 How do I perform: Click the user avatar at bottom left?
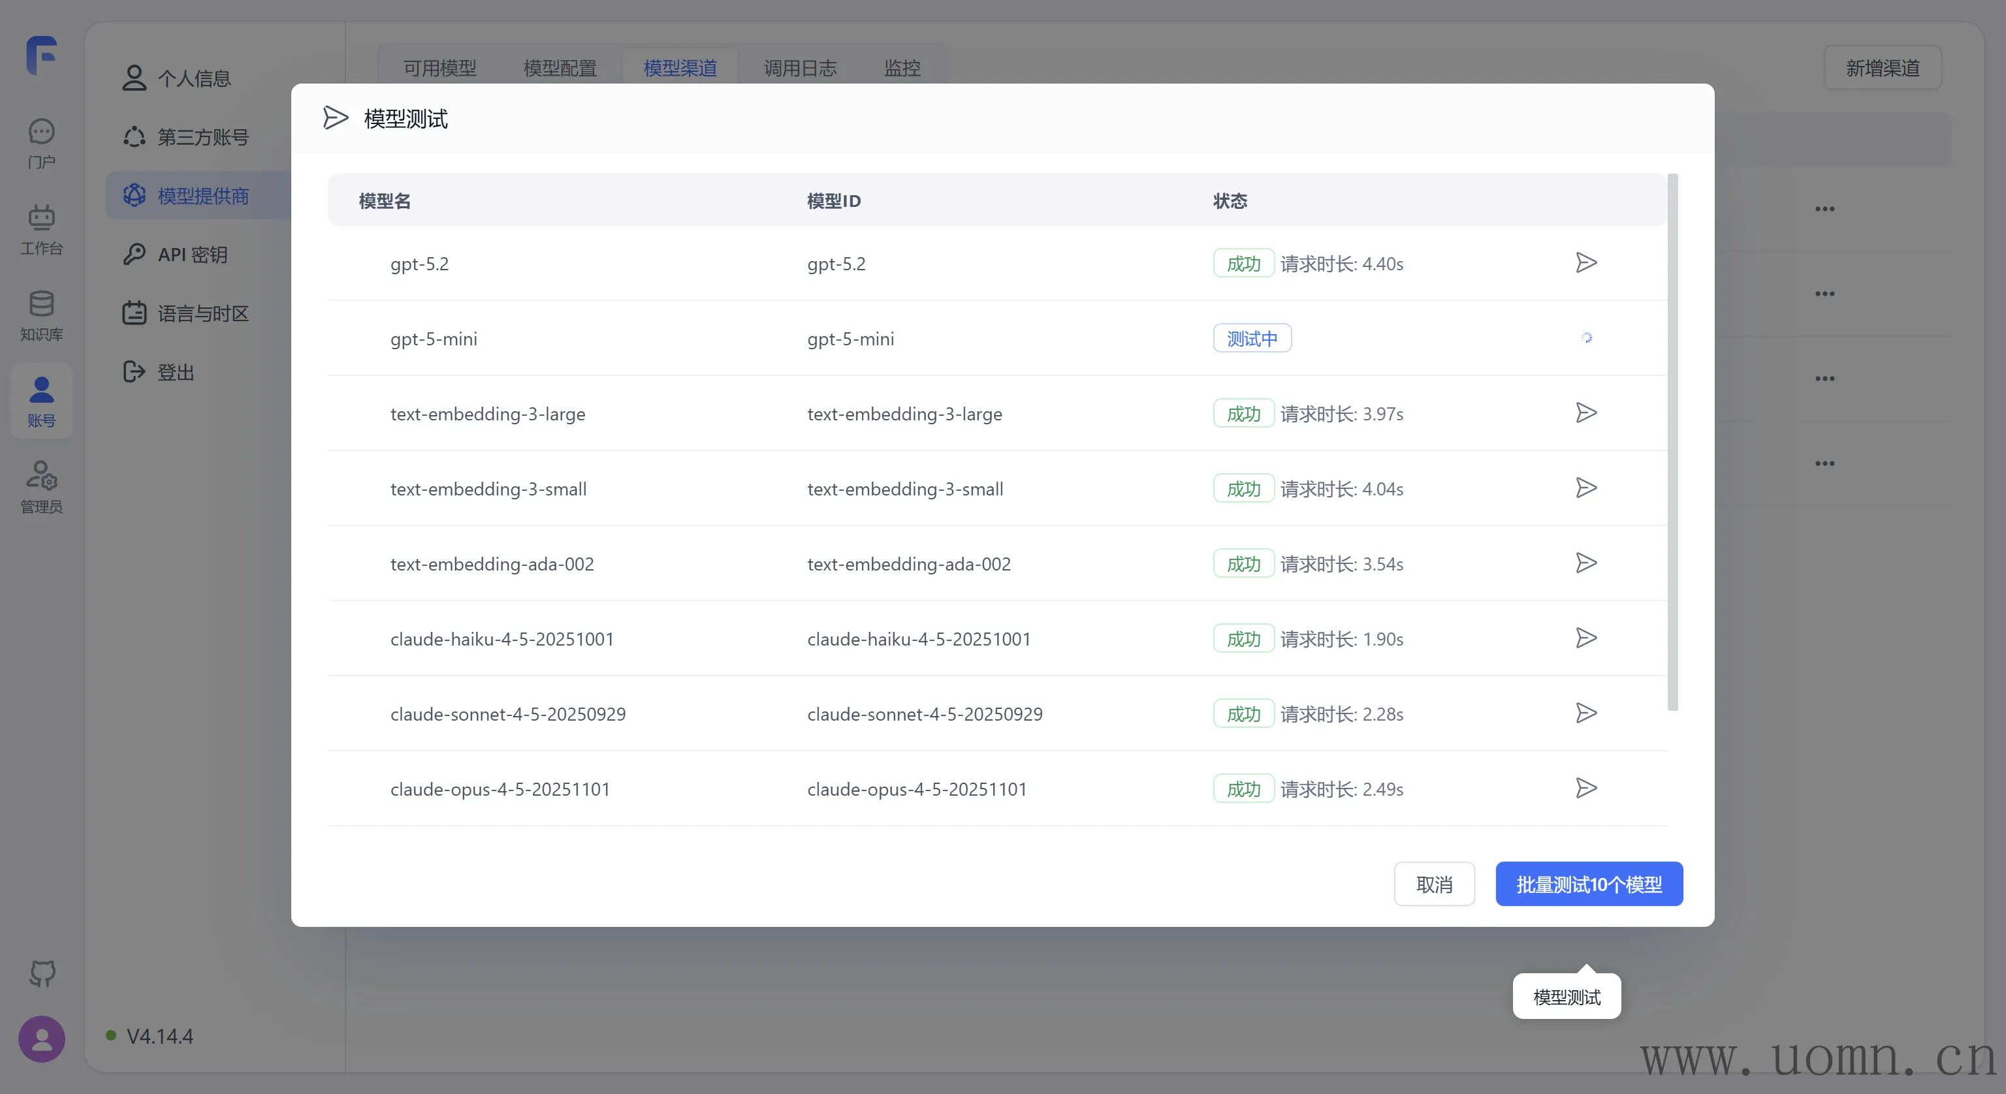pyautogui.click(x=41, y=1039)
